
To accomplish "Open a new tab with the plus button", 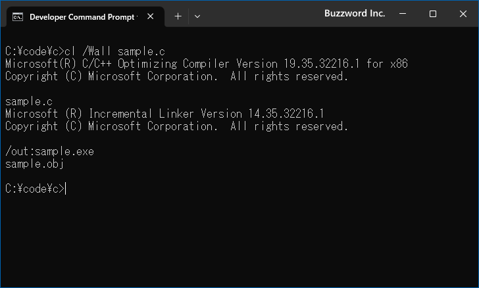I will 178,16.
